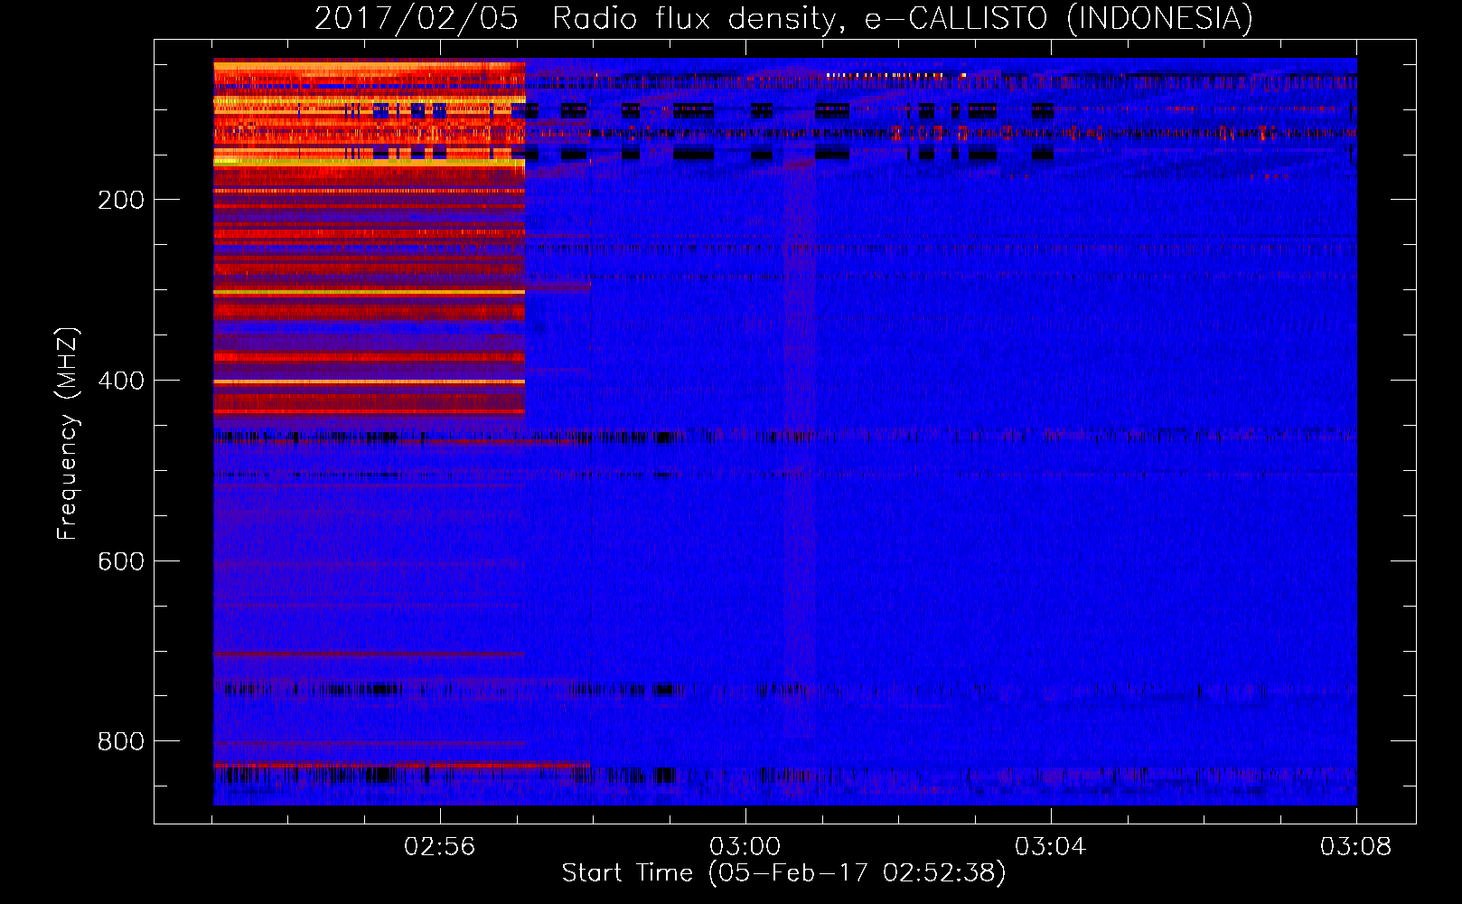Click the Start Time axis label
Screen dimensions: 1462x904
click(x=783, y=873)
